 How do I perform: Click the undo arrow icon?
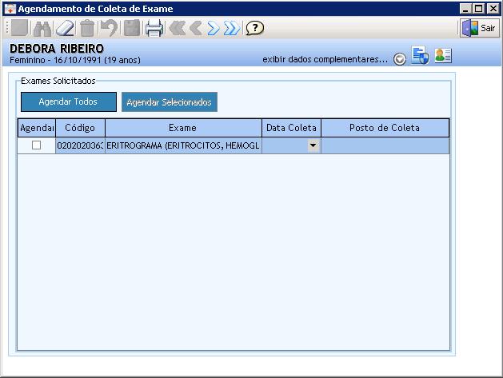109,28
